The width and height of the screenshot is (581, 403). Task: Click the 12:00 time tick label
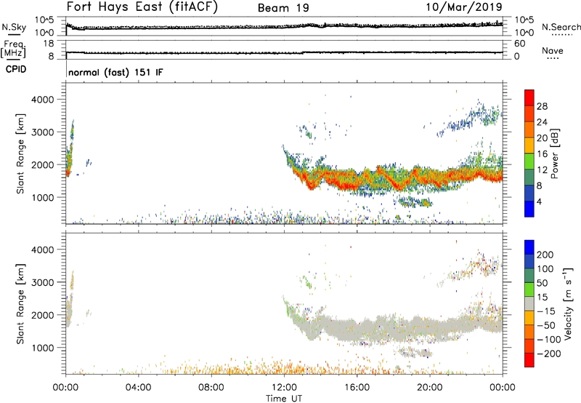[x=284, y=388]
